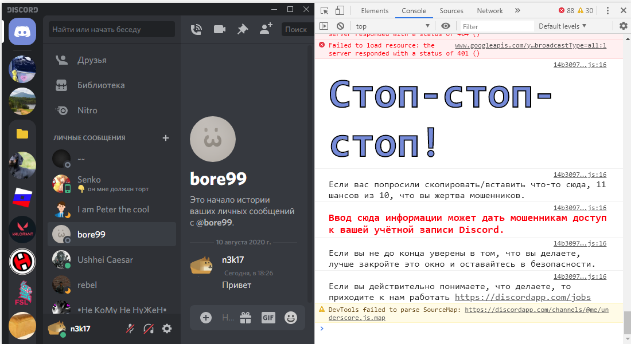Open the top context dropdown
631x344 pixels.
coord(393,26)
